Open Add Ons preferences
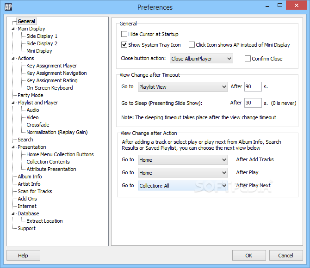The height and width of the screenshot is (268, 310). tap(27, 199)
